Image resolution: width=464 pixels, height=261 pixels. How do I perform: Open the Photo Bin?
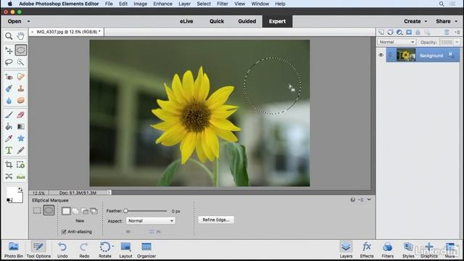pyautogui.click(x=14, y=250)
